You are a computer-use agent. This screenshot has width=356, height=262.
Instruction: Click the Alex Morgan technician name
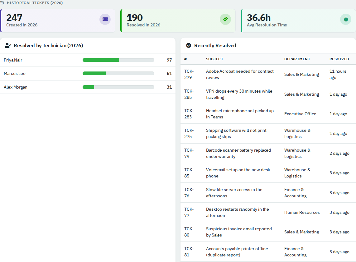16,87
